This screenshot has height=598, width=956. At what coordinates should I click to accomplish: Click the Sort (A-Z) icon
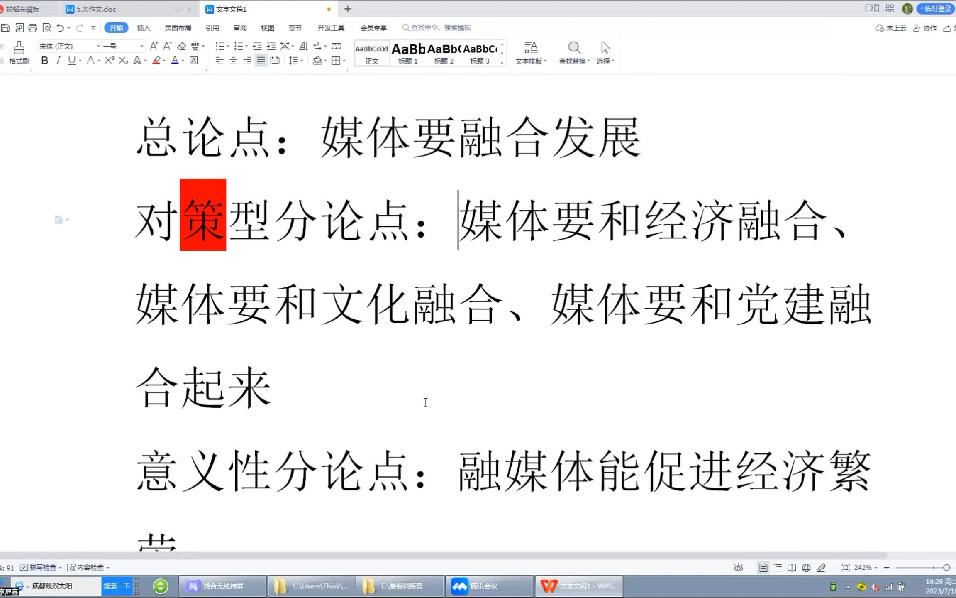[x=303, y=46]
